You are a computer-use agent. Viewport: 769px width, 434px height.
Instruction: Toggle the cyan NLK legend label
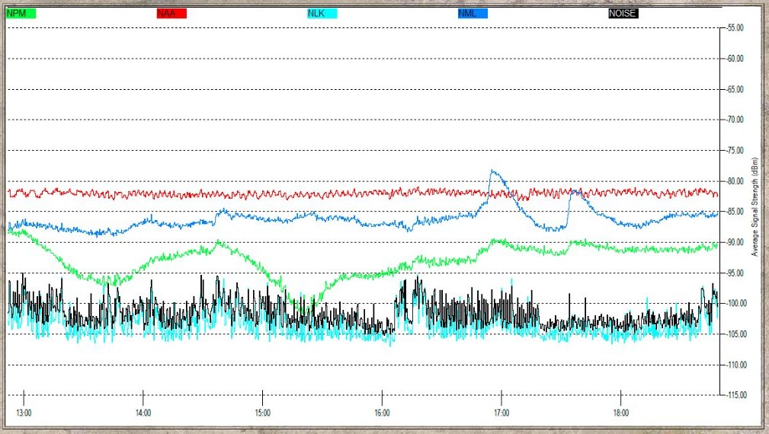tap(322, 13)
